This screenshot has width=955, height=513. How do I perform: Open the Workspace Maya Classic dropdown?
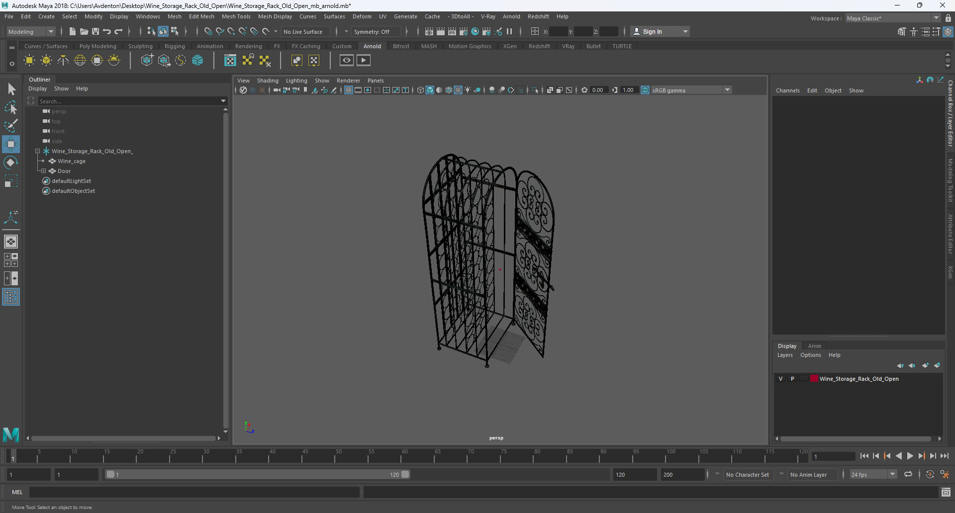893,18
